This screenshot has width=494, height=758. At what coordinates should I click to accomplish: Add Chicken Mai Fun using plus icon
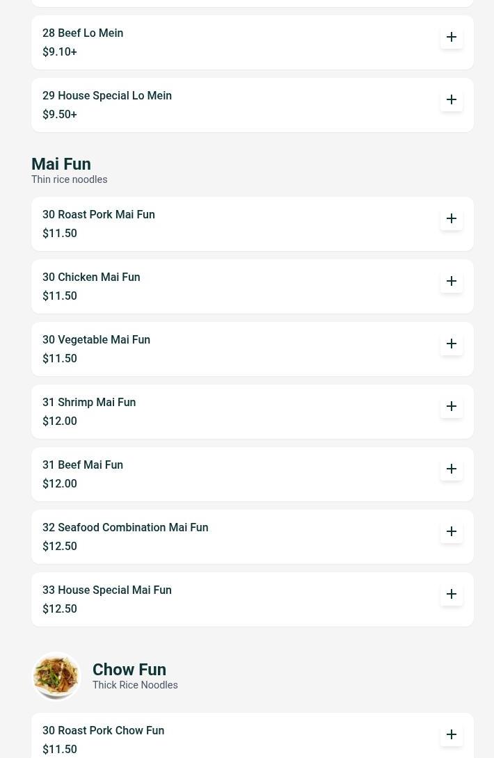point(452,281)
